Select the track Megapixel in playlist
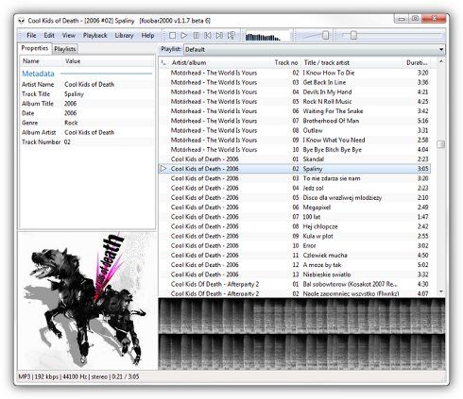 (x=294, y=208)
